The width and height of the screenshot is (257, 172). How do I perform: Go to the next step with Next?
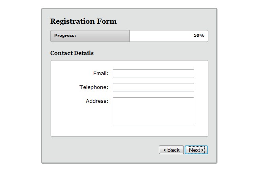point(196,150)
